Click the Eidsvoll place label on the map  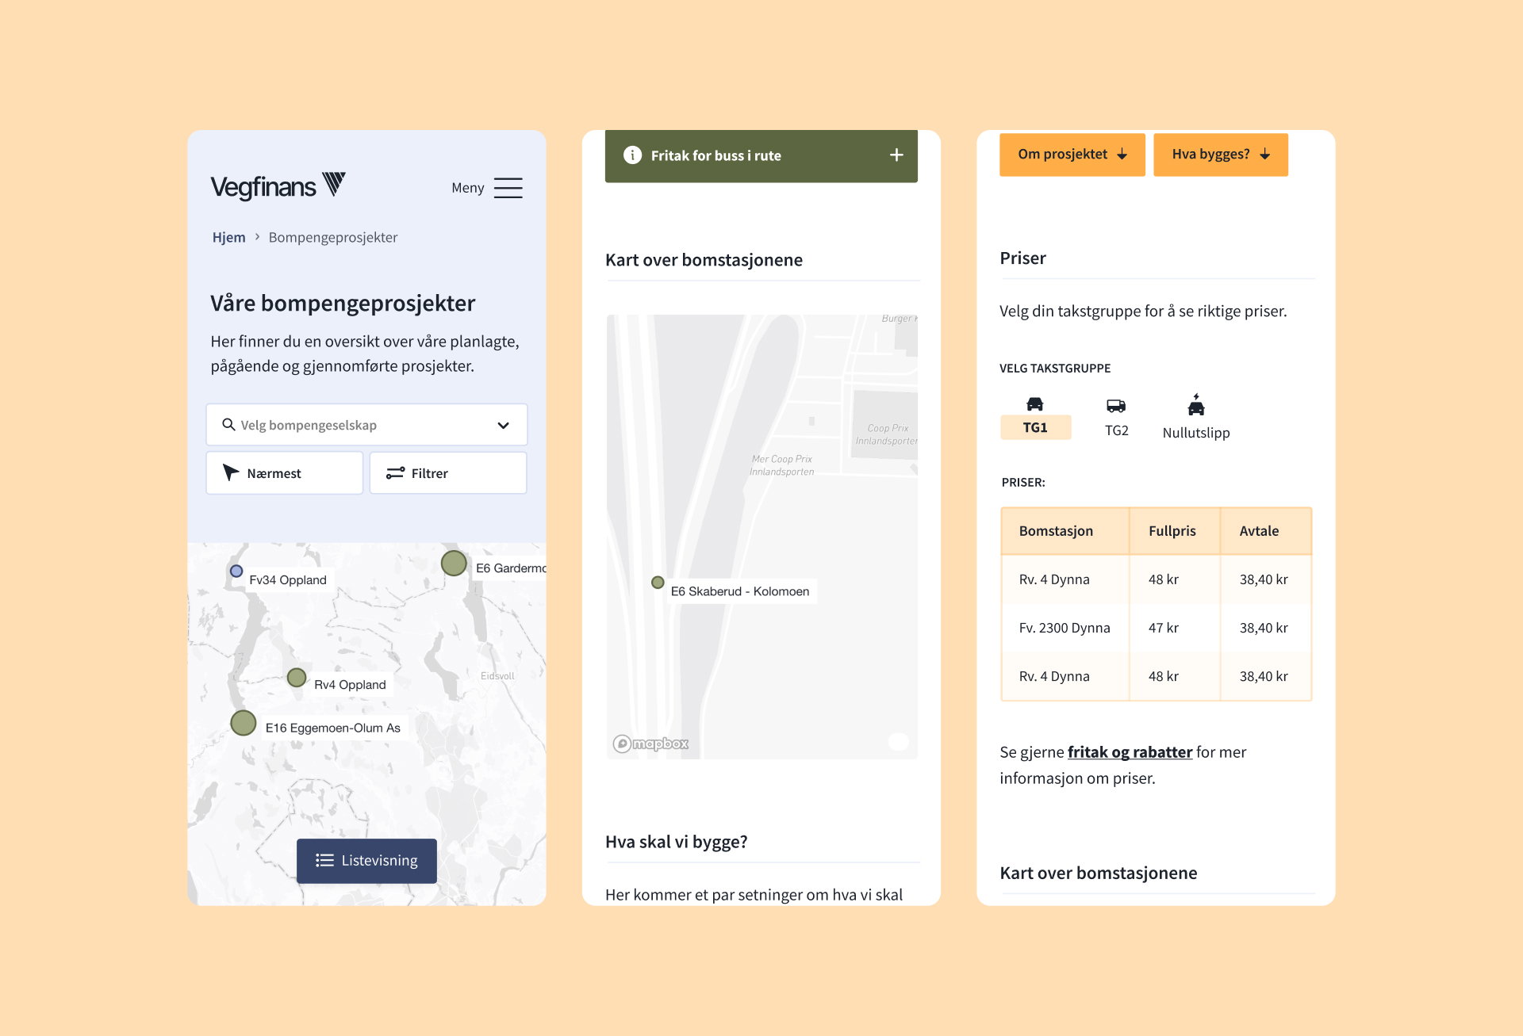tap(497, 676)
